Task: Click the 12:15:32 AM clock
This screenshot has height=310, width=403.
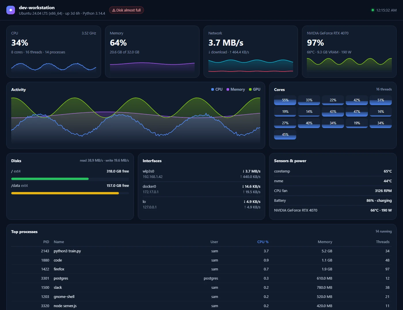Action: (x=386, y=10)
